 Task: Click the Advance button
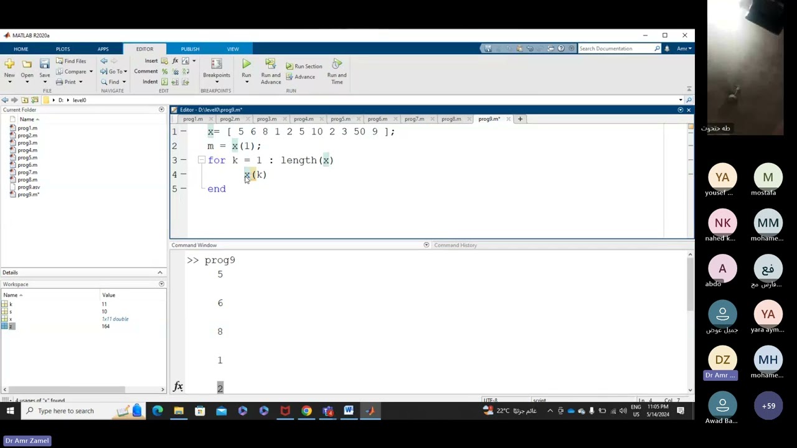pos(300,77)
